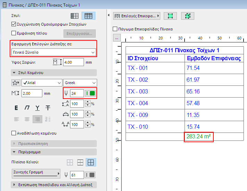247x191 pixels.
Task: Expand Εκτύπωση Υποσέλιδου section
Action: [x=54, y=185]
